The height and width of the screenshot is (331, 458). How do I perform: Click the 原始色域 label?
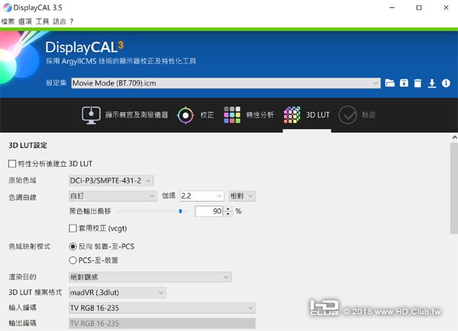(x=22, y=180)
